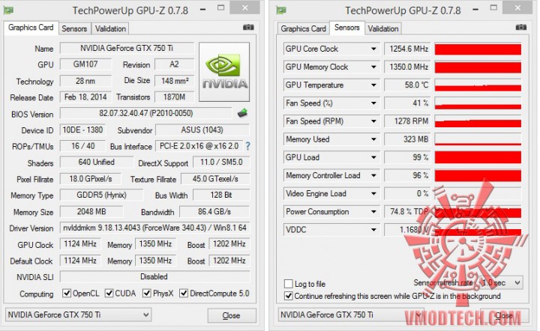Click the GPU Load red history graph
This screenshot has width=540, height=331.
(x=478, y=157)
